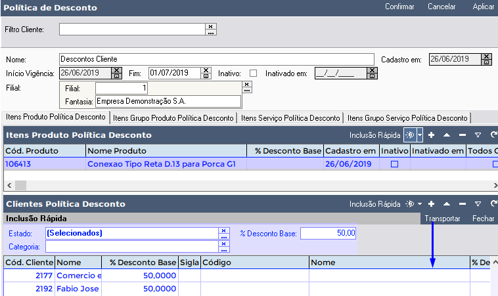The image size is (498, 296).
Task: Click the Transportar button
Action: 442,219
